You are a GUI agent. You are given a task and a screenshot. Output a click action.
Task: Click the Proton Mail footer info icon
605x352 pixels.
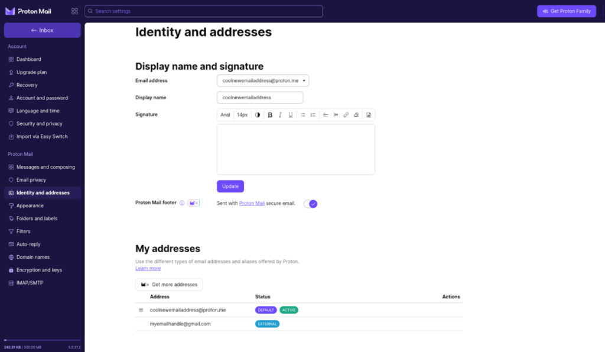tap(182, 203)
